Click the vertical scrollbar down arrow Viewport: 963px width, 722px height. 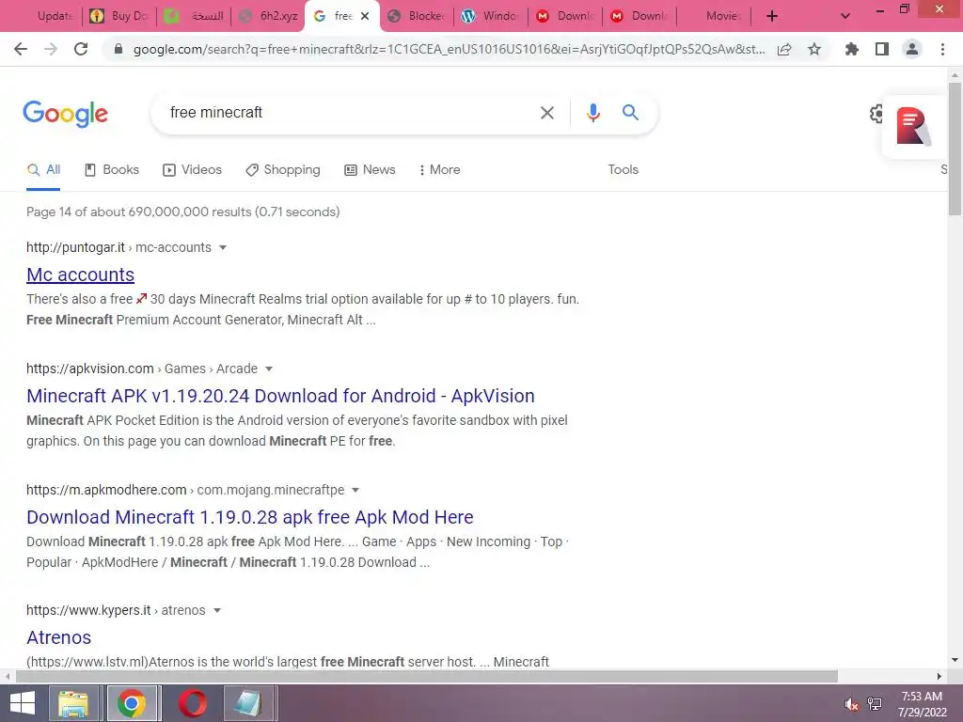(955, 660)
